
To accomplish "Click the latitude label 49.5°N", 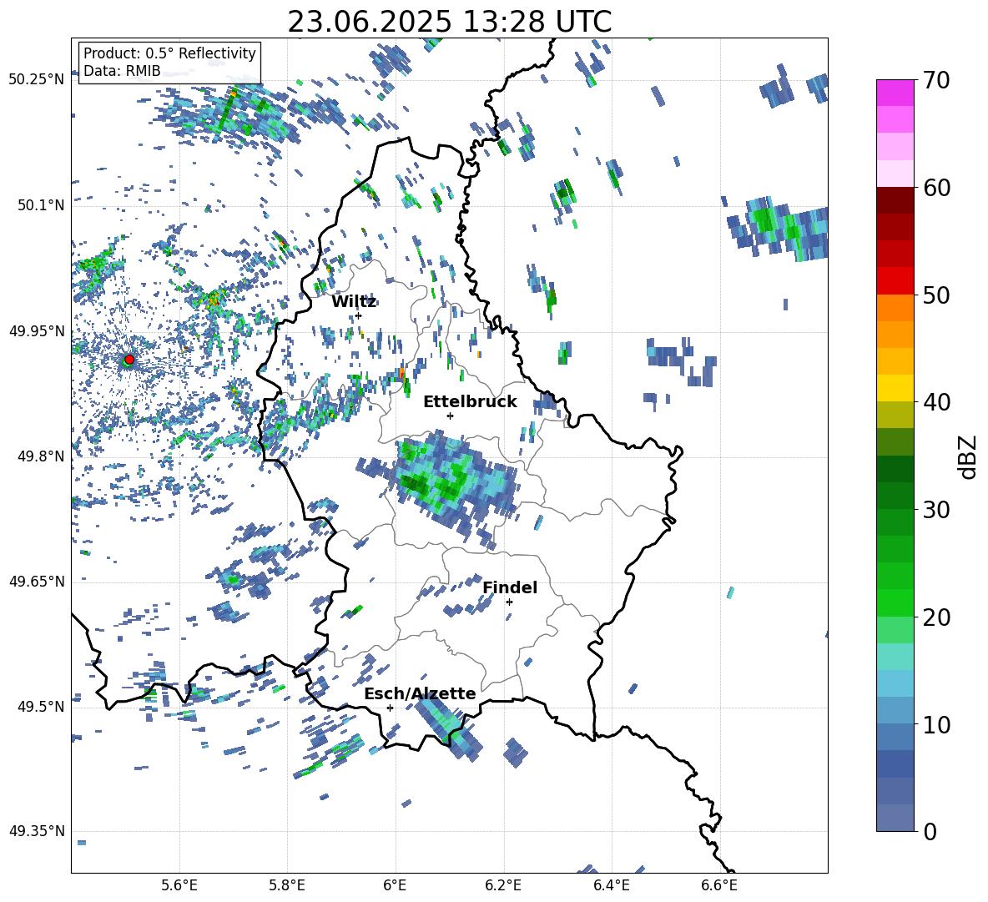I will (41, 707).
